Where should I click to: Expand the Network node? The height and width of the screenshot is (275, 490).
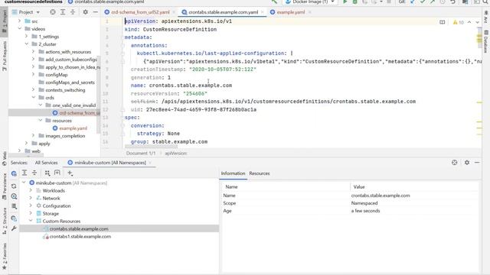tap(31, 198)
